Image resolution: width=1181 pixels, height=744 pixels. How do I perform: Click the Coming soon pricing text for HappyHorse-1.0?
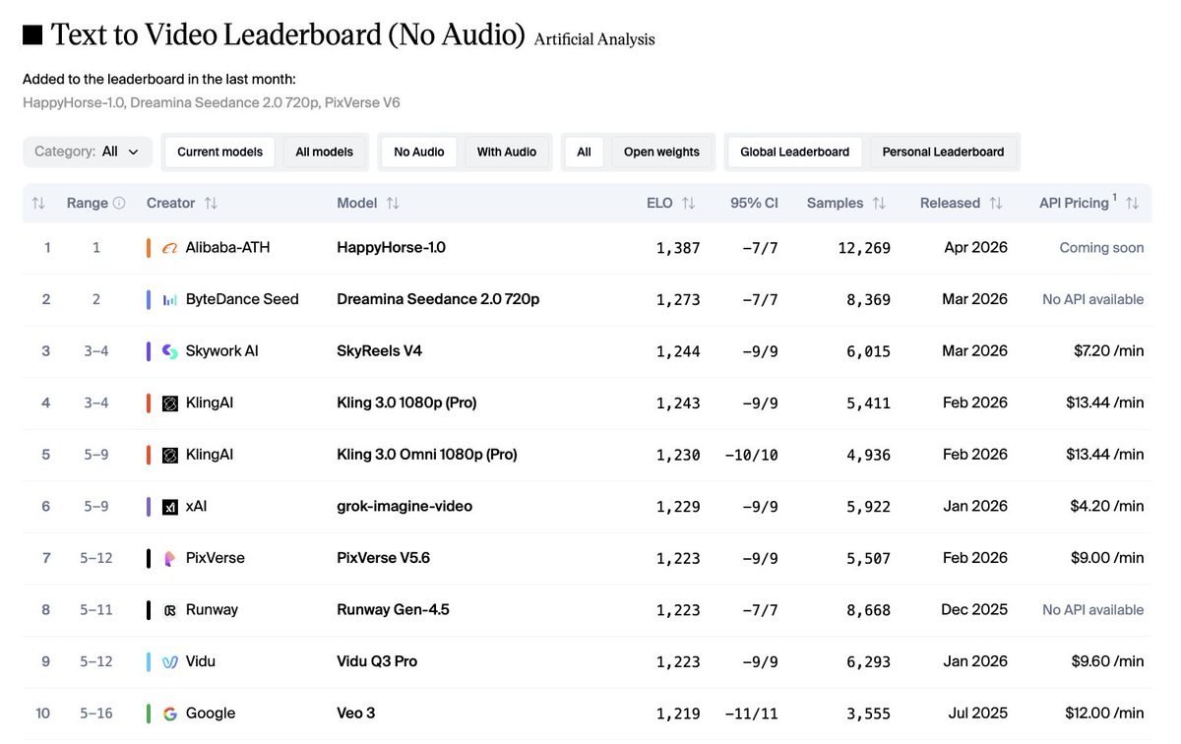coord(1101,247)
